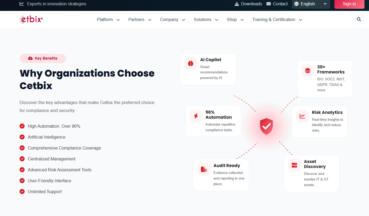Click check icon beside Advanced Risk Assessment Tools
Screen dimensions: 369x216
pos(22,170)
